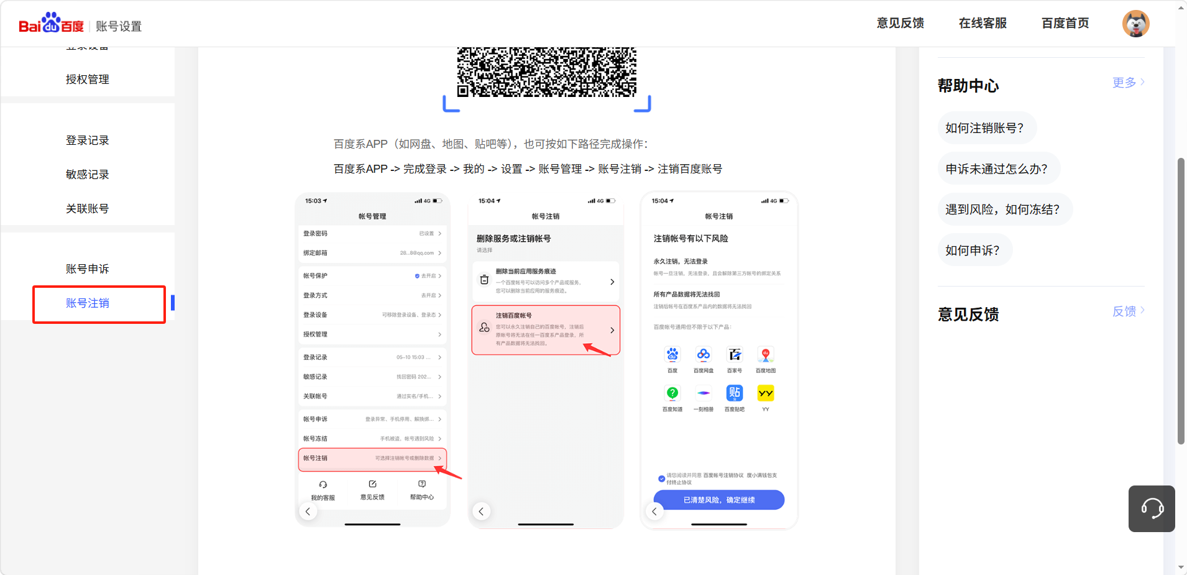This screenshot has height=575, width=1187.
Task: Click 已清楚风险，确定继续 button in screenshot
Action: click(719, 500)
